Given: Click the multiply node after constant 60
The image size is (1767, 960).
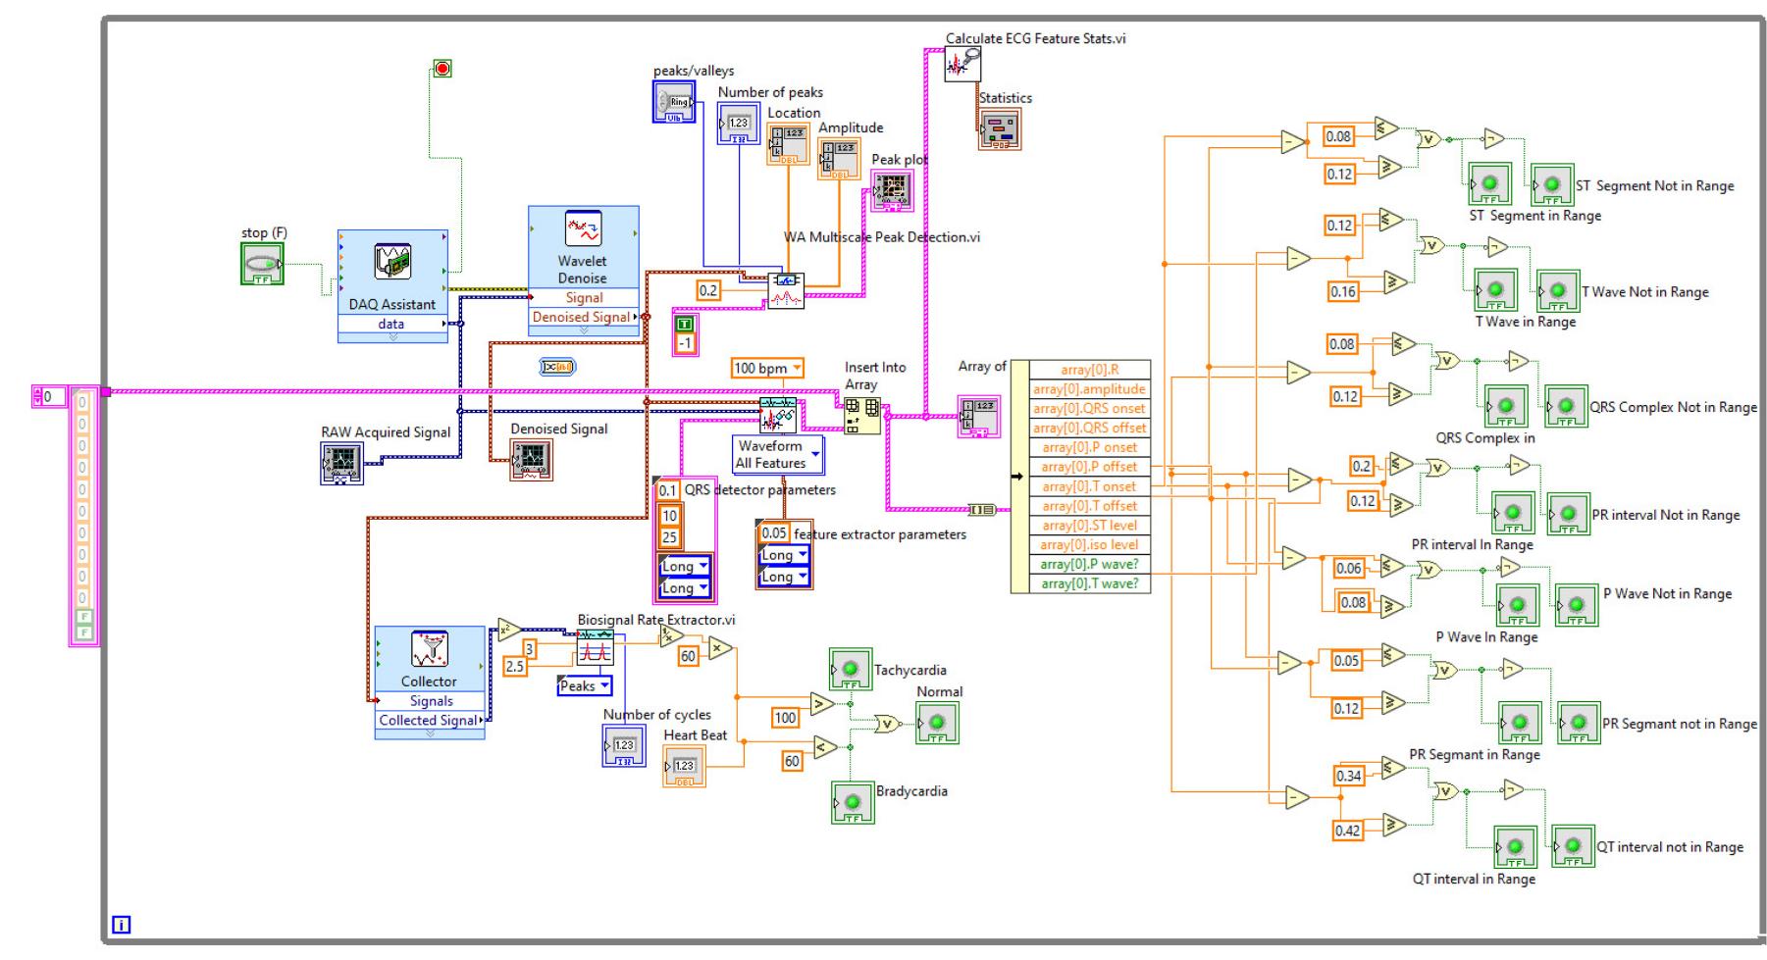Looking at the screenshot, I should [x=720, y=649].
